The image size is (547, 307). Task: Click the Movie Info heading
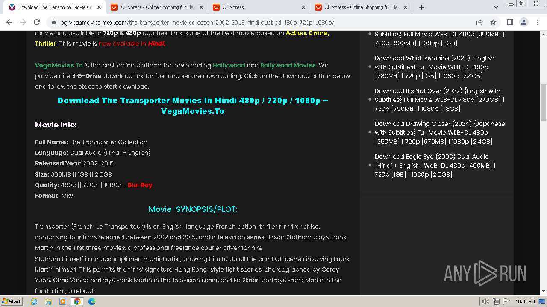point(56,125)
